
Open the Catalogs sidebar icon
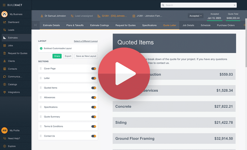5,84
